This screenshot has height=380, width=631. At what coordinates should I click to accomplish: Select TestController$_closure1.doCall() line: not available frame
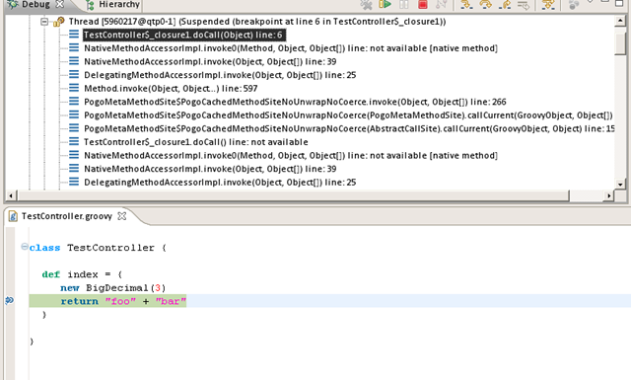click(196, 142)
